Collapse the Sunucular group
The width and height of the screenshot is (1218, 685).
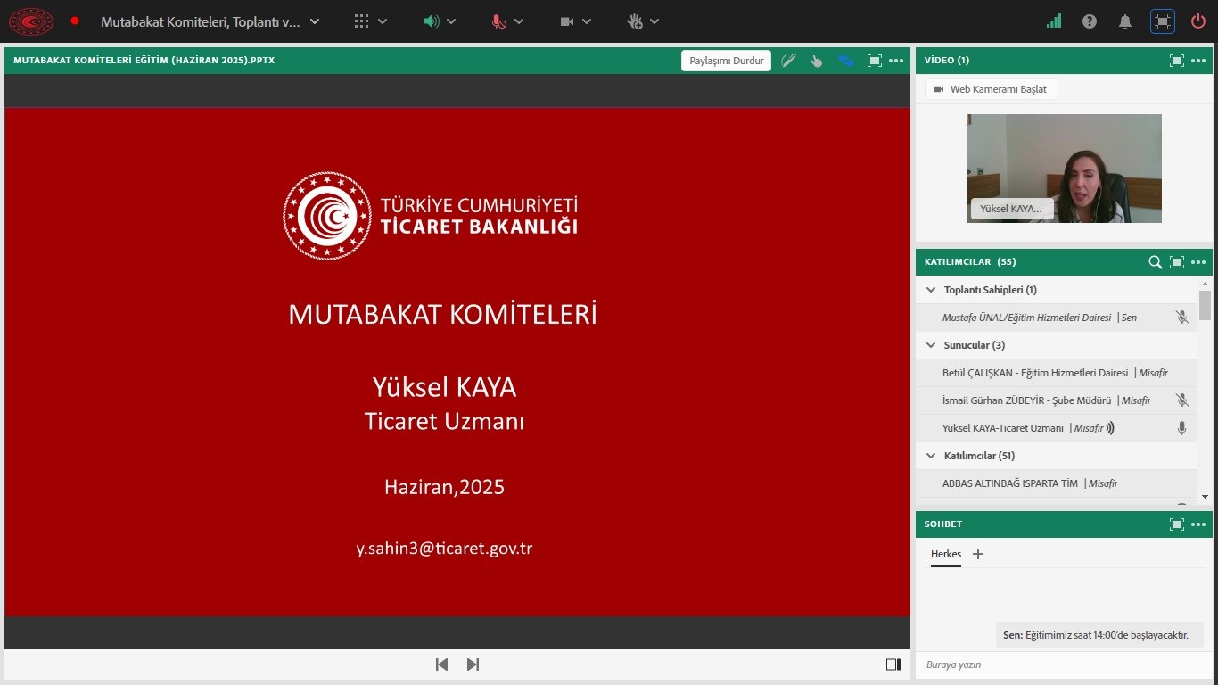[931, 345]
